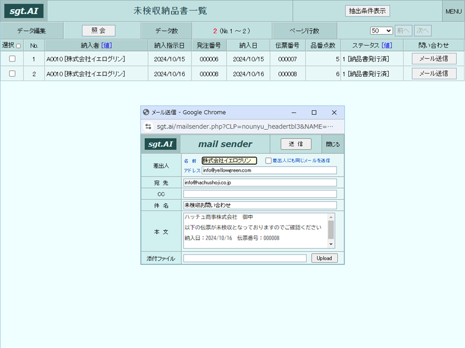Click the 照会 button
Viewport: 465px width, 348px height.
pyautogui.click(x=98, y=31)
